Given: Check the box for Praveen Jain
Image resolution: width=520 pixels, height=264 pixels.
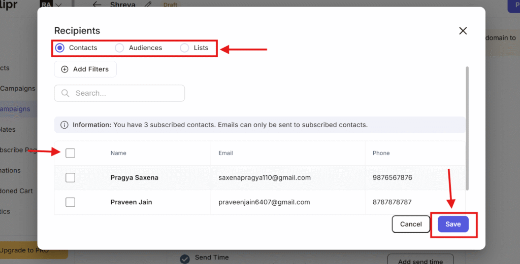Looking at the screenshot, I should 70,202.
